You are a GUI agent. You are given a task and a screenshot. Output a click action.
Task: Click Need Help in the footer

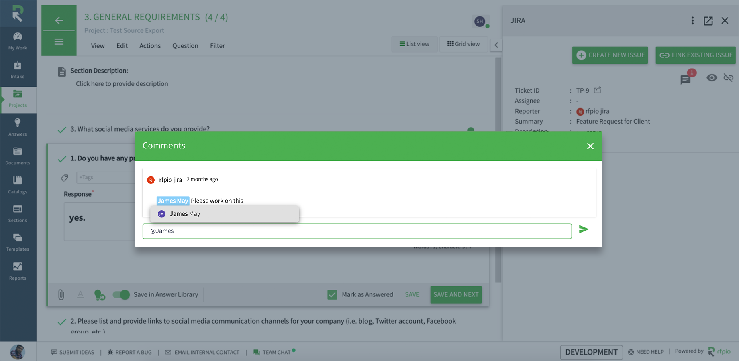(646, 352)
